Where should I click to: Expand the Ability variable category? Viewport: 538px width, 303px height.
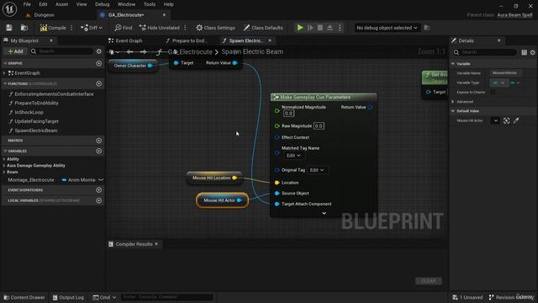point(4,159)
